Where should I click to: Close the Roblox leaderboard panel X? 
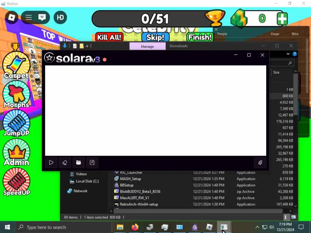[216, 29]
